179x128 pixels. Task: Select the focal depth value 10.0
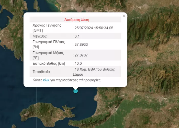pos(78,63)
